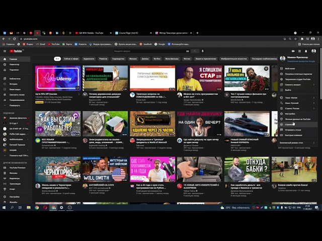Open the YouTube apps grid icon
Screen dimensions: 322x241
point(299,51)
